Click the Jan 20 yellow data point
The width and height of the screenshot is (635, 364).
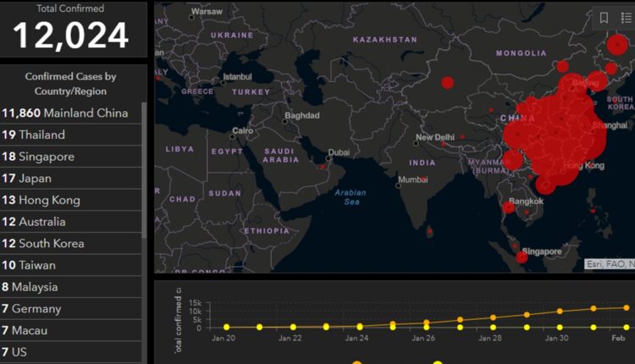pos(226,327)
